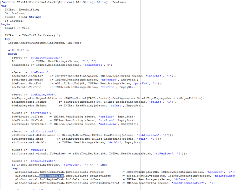The image size is (235, 190).
Task: Click the string literal 'ideVinculo'
Action: click(x=39, y=113)
